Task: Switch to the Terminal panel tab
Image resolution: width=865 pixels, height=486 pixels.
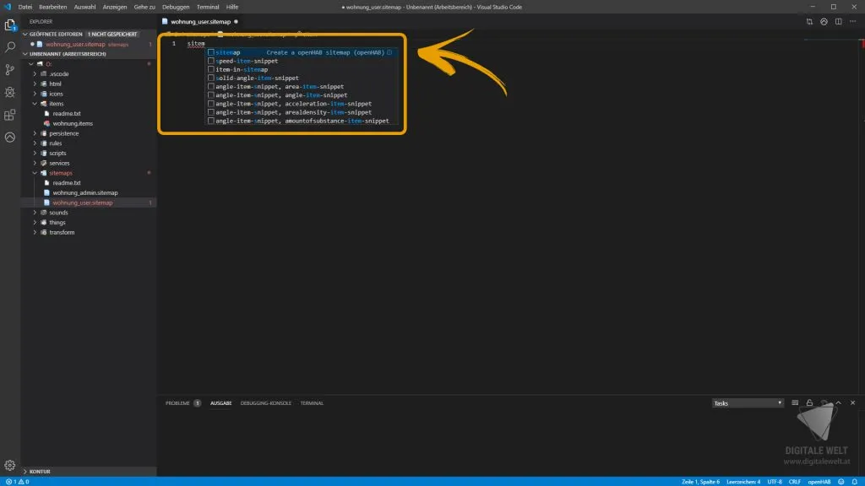Action: coord(312,402)
